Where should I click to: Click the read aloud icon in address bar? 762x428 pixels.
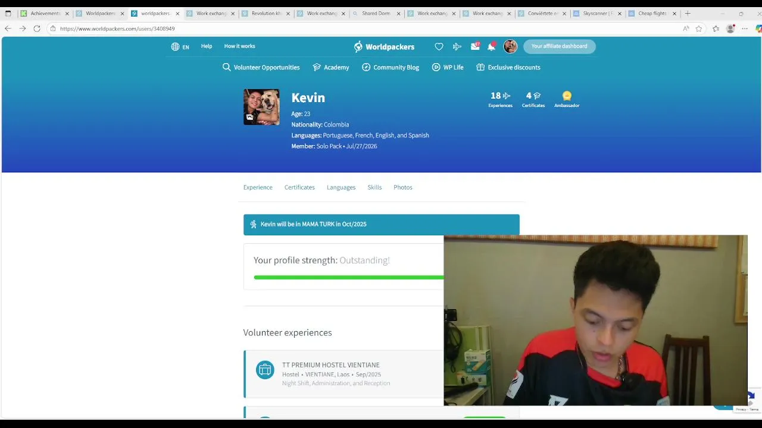[686, 29]
